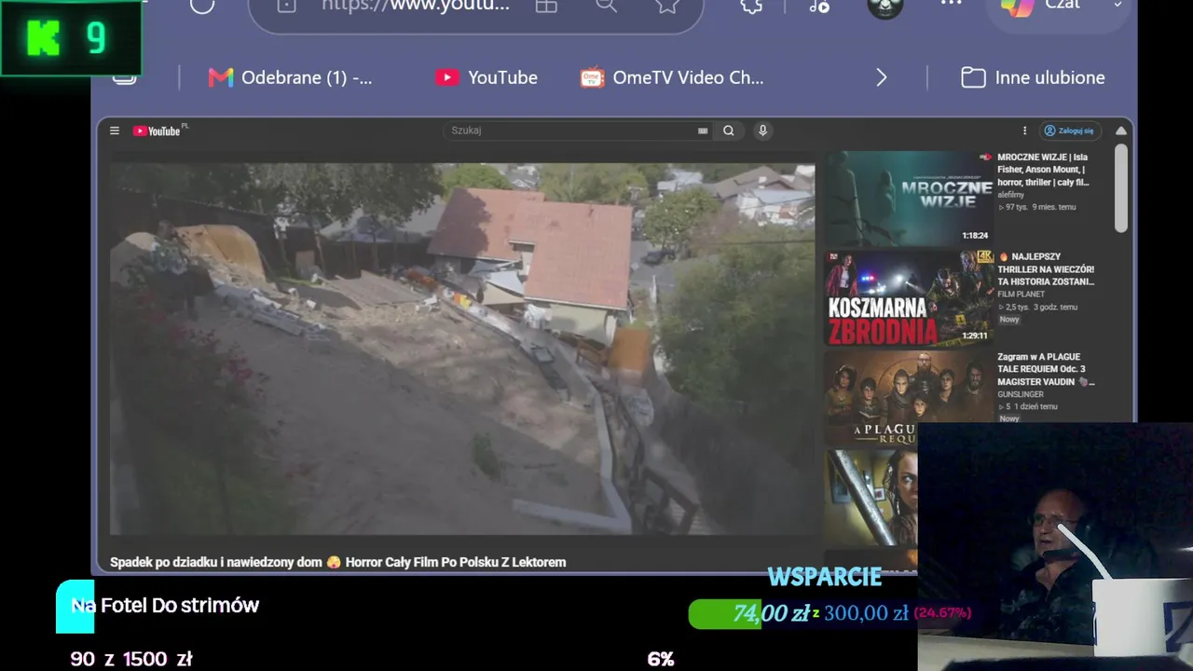The width and height of the screenshot is (1193, 671).
Task: Click the zoom magnifier in address bar
Action: point(607,6)
